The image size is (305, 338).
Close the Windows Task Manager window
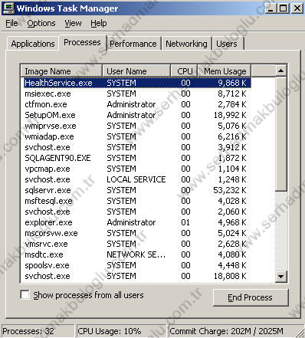(297, 8)
